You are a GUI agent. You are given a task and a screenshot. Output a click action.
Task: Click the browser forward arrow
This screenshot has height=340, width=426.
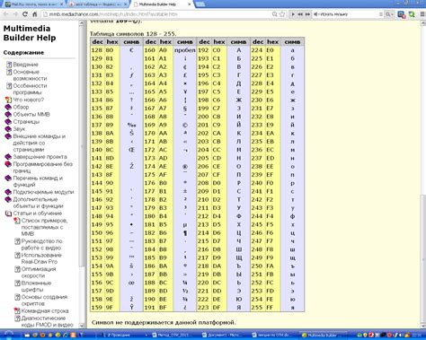(15, 14)
